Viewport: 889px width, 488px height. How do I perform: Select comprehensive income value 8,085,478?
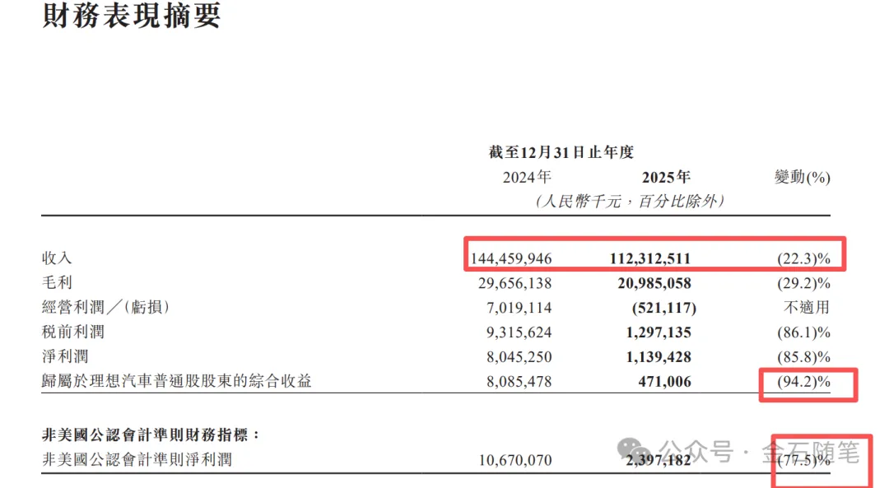point(519,382)
